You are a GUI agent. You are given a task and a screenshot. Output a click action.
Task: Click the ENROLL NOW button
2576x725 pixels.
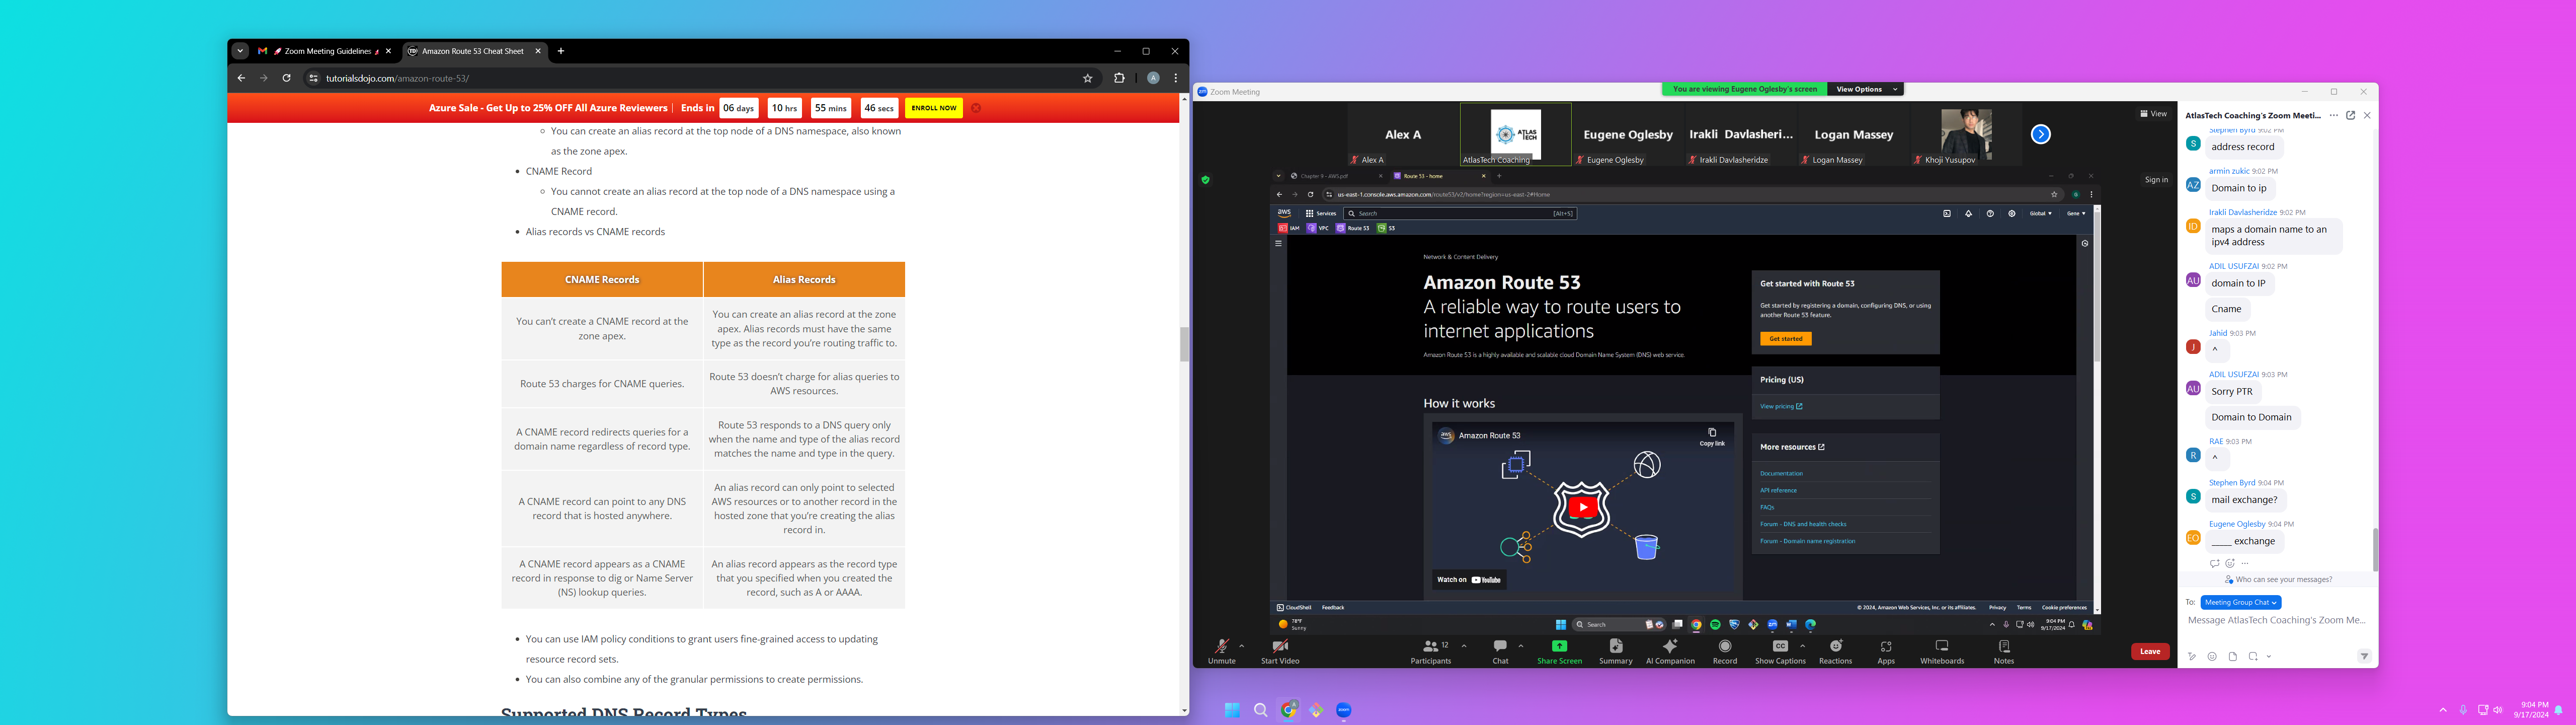point(933,108)
